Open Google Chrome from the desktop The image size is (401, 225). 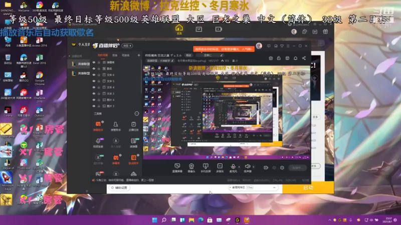click(x=40, y=78)
